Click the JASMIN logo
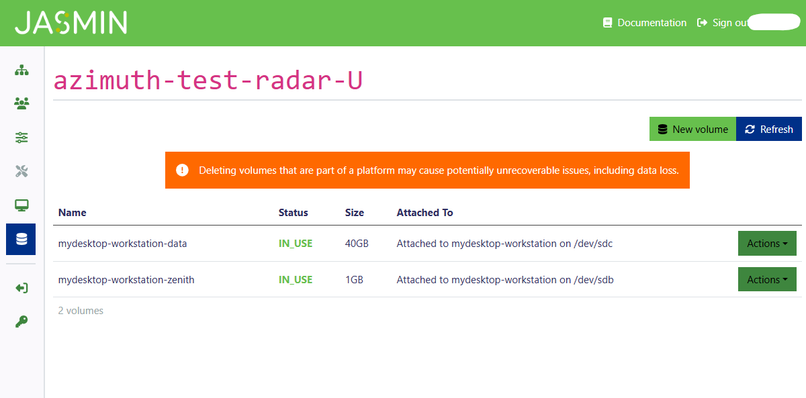The height and width of the screenshot is (398, 806). 71,23
